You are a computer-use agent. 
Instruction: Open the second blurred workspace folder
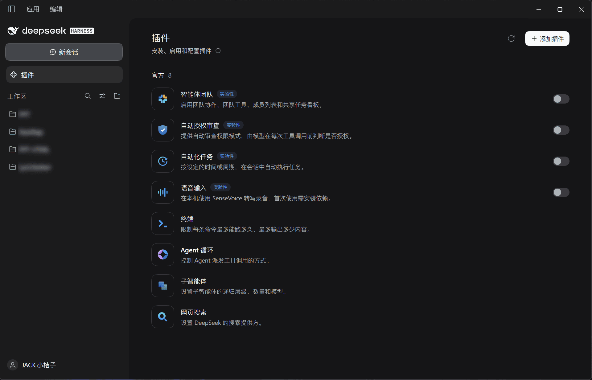26,132
